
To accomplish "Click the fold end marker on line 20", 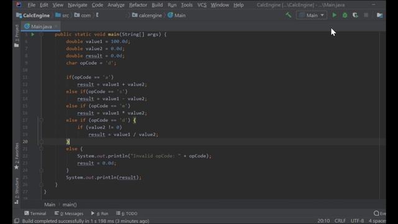I will (x=41, y=141).
